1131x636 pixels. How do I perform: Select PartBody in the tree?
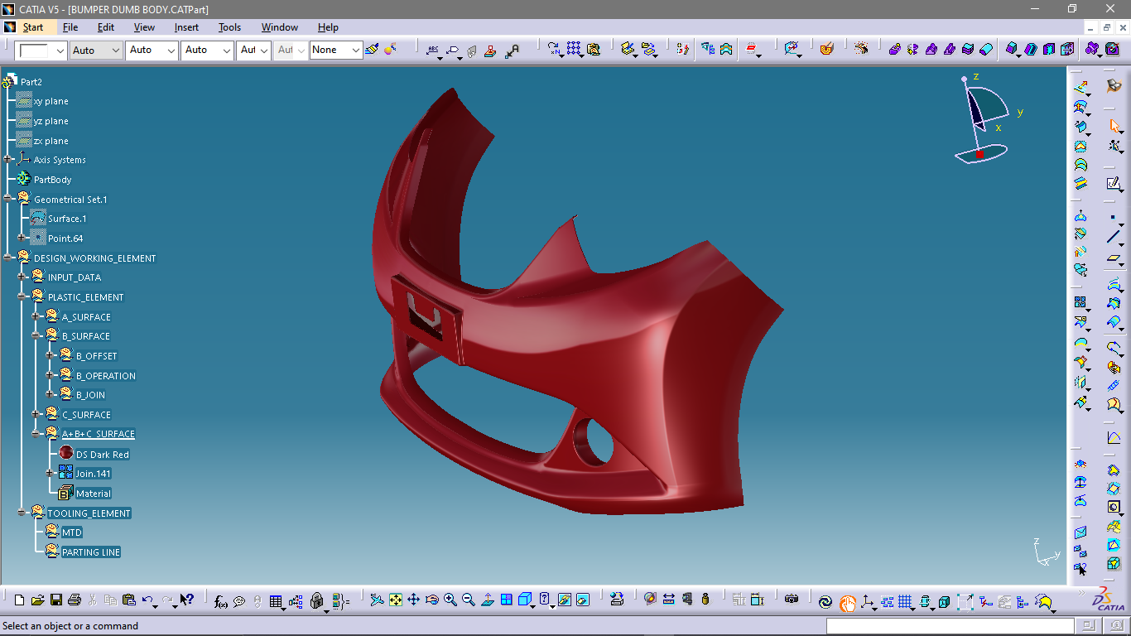tap(52, 180)
